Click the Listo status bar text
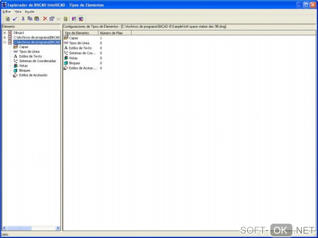This screenshot has width=318, height=238. click(x=5, y=235)
